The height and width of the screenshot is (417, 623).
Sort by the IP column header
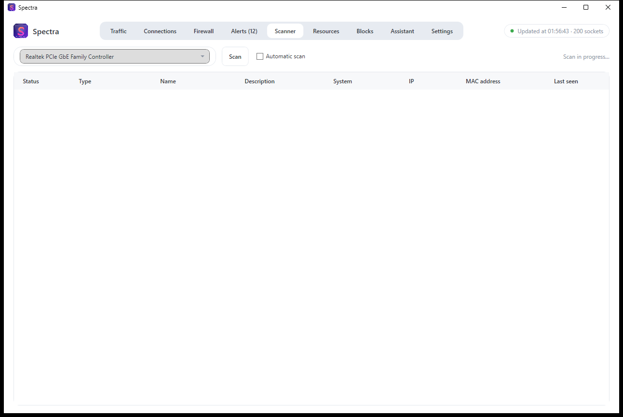pos(411,81)
